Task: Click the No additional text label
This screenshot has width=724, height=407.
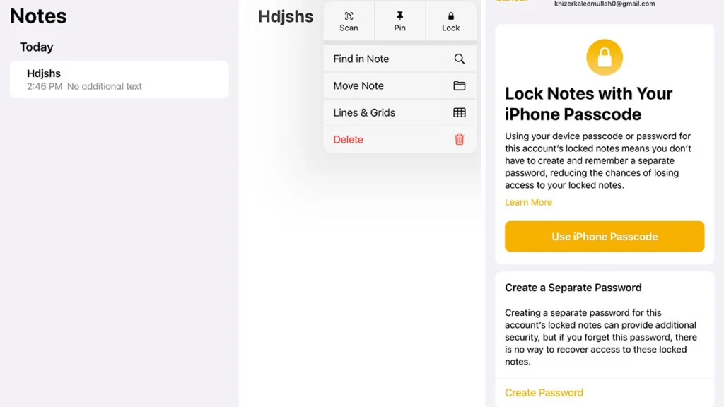Action: click(x=105, y=86)
